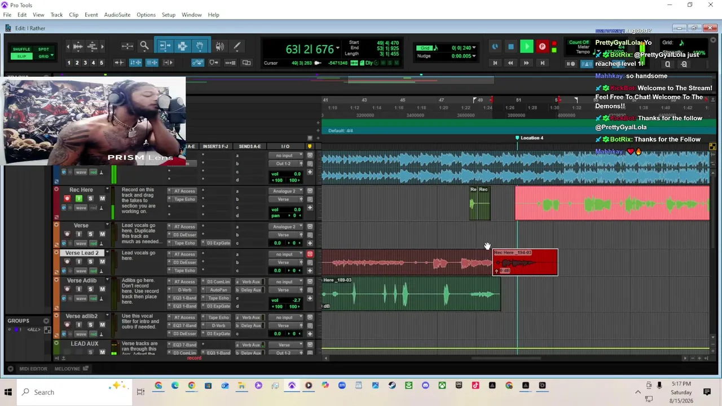The image size is (722, 406).
Task: Click Go to End button
Action: pyautogui.click(x=542, y=63)
